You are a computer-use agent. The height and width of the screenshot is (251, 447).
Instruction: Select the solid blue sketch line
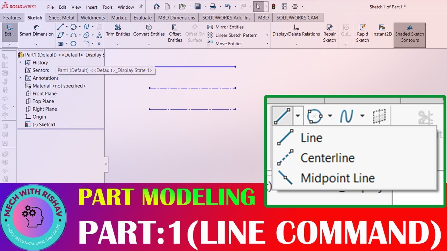point(192,66)
